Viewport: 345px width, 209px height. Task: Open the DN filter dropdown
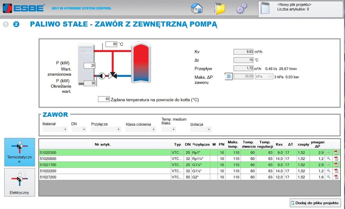tap(79, 129)
